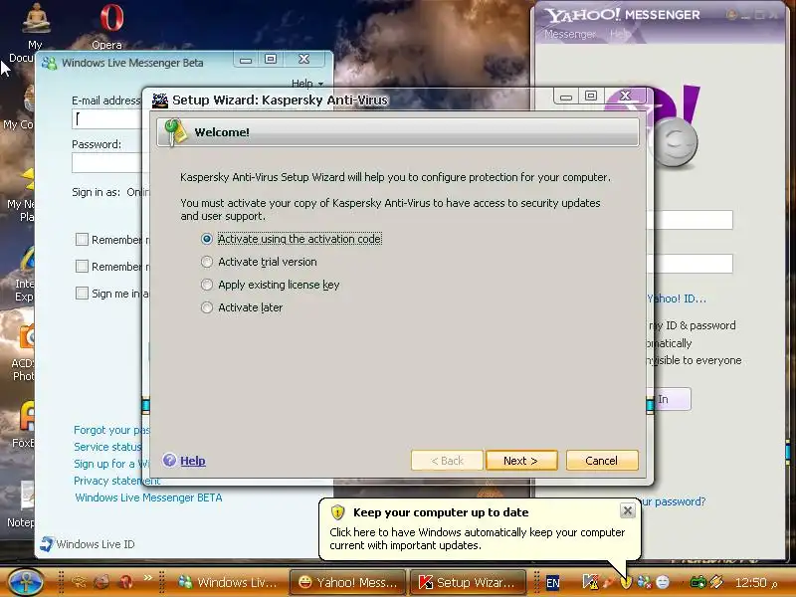
Task: Click the Yahoo password input field
Action: click(x=690, y=264)
